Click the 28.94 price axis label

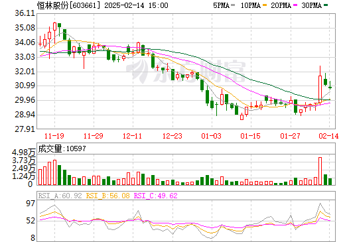(x=25, y=115)
